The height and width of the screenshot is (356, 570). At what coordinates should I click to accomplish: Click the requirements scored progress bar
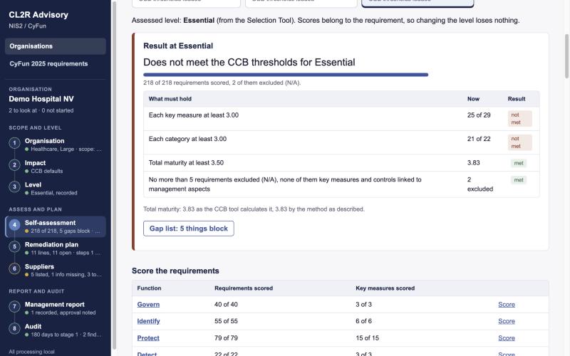click(286, 75)
